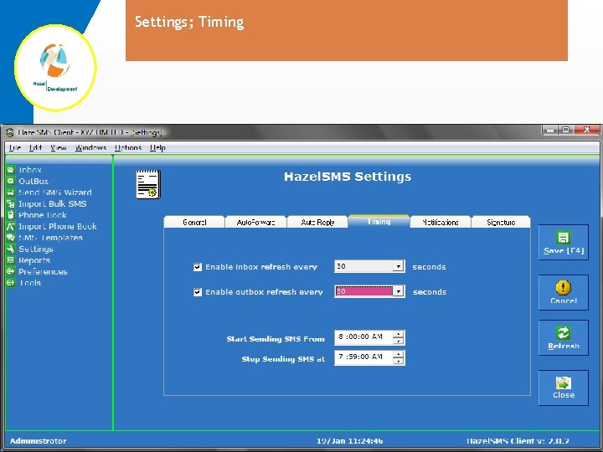
Task: Click the Tools icon in sidebar
Action: (x=11, y=283)
